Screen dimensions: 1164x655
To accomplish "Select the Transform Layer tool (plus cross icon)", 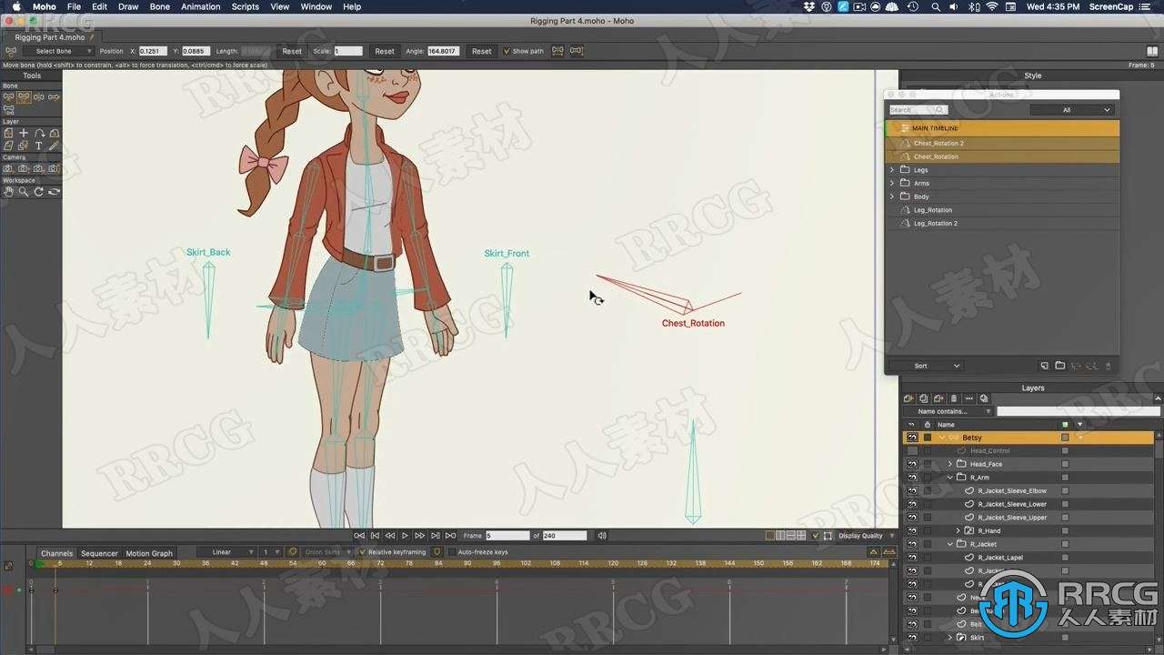I will click(24, 133).
